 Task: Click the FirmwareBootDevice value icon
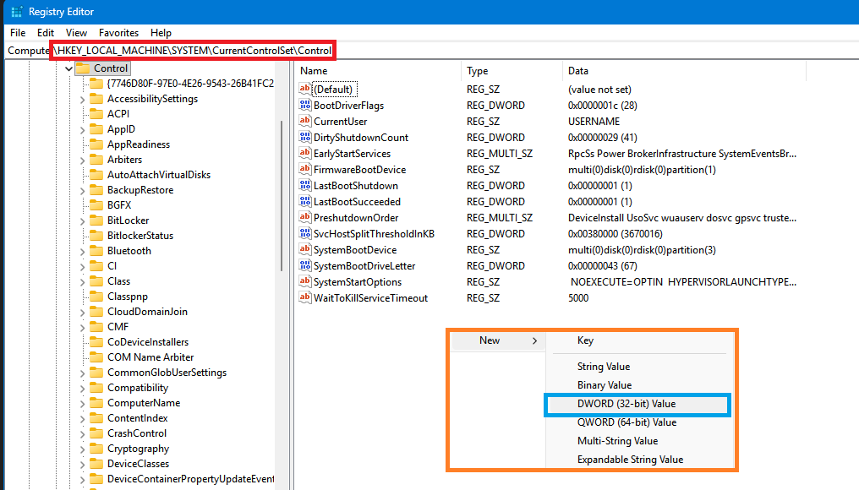pyautogui.click(x=305, y=169)
